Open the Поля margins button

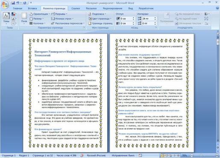point(24,18)
